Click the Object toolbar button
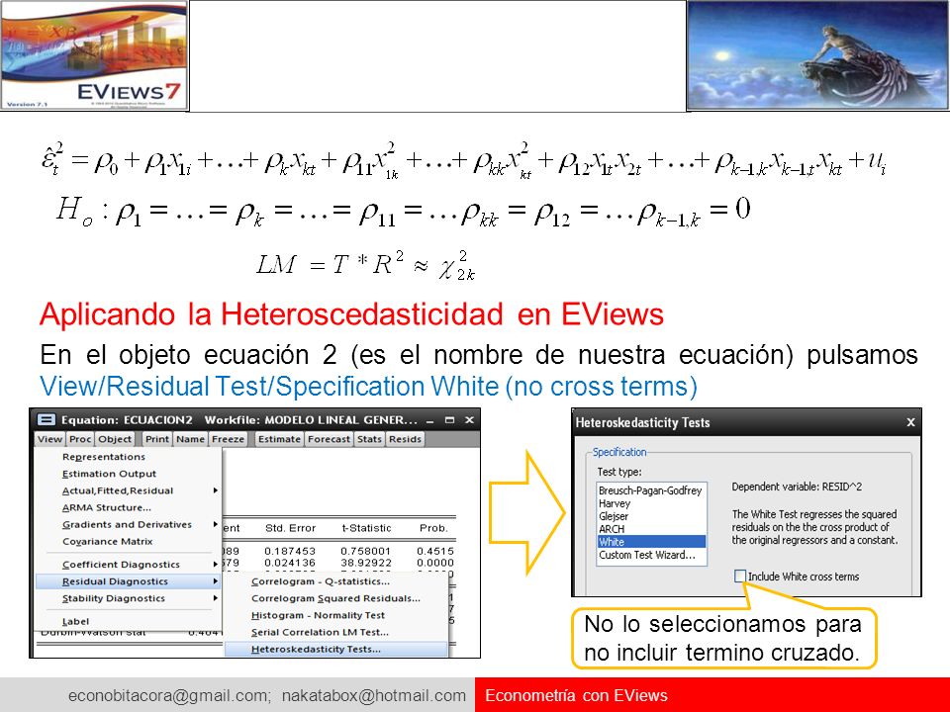The image size is (950, 712). pos(115,439)
